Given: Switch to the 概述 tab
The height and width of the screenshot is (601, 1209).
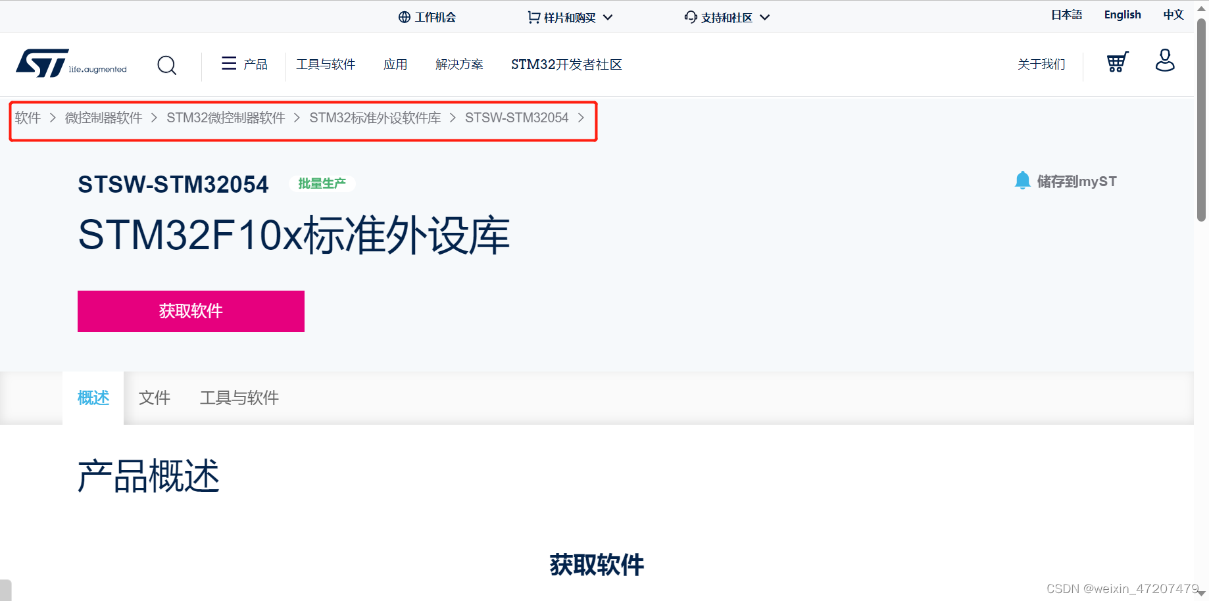Looking at the screenshot, I should click(x=93, y=398).
